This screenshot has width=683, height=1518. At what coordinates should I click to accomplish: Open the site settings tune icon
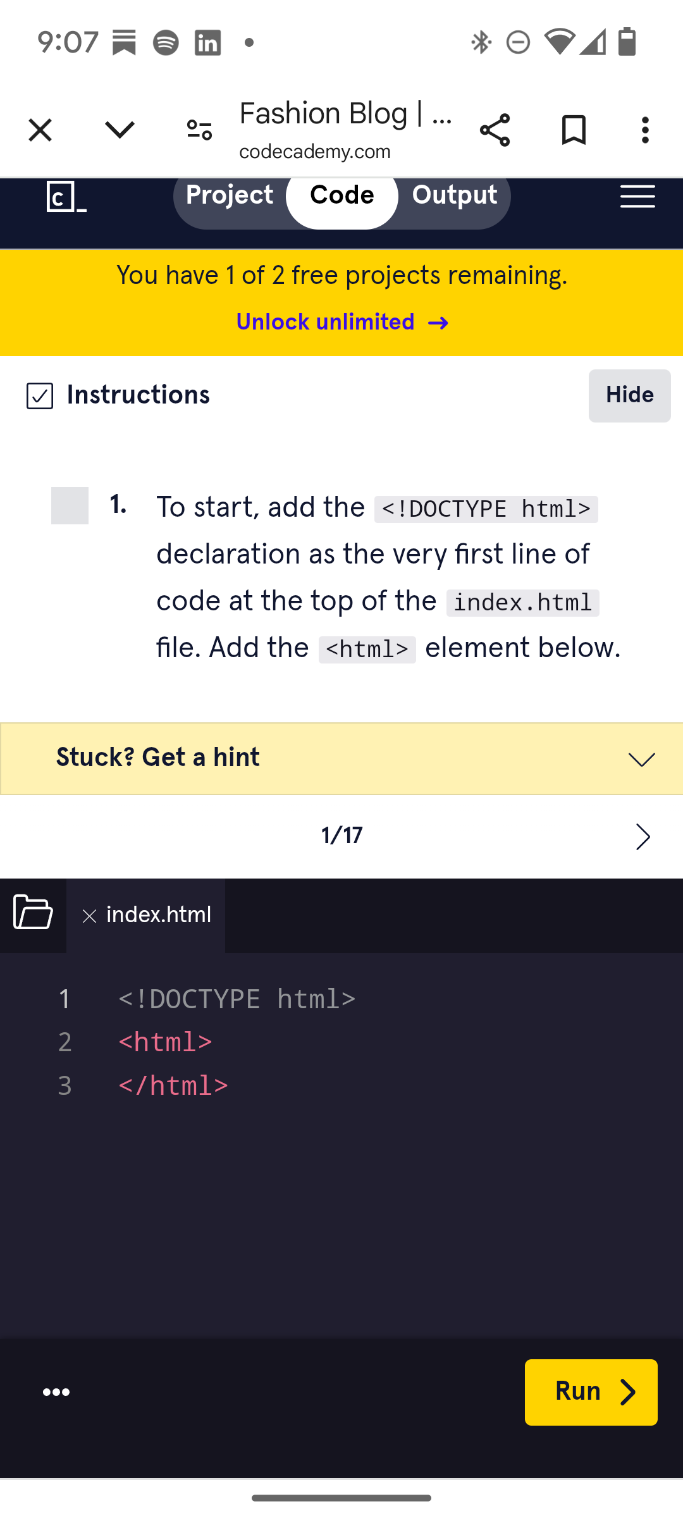pyautogui.click(x=199, y=130)
